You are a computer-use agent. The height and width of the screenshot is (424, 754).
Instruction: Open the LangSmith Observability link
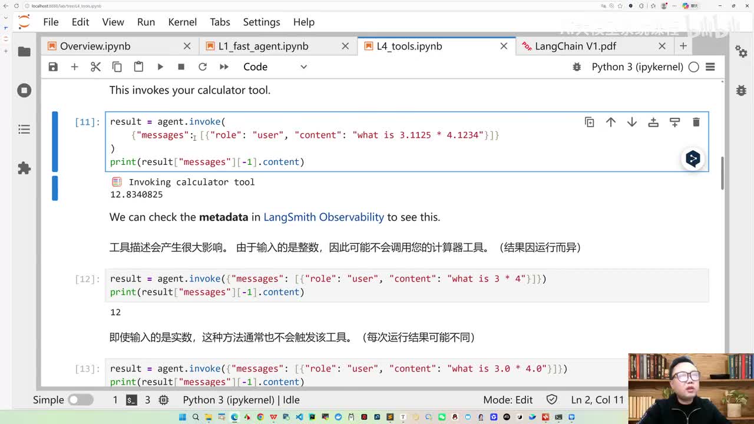[323, 217]
